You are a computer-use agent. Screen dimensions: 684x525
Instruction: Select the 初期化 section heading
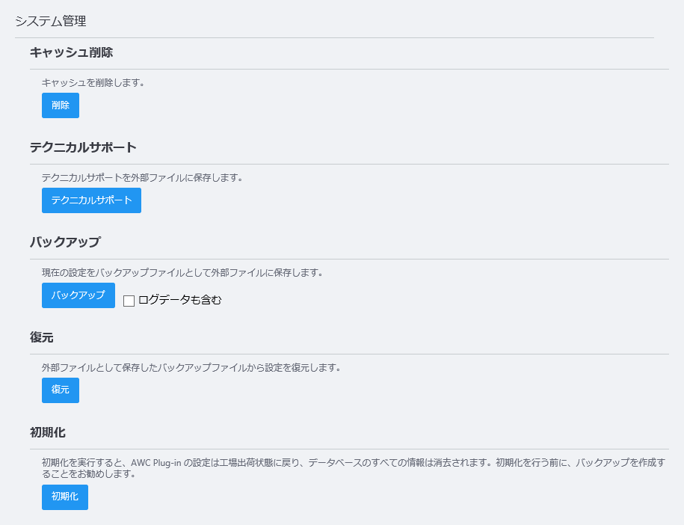click(x=48, y=432)
